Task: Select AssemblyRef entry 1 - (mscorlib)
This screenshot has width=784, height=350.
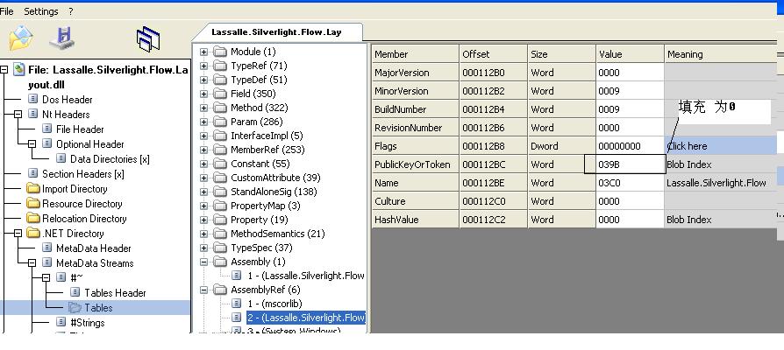Action: tap(274, 304)
